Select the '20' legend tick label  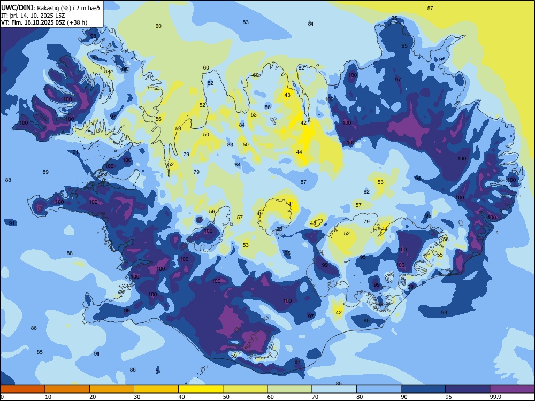point(93,397)
